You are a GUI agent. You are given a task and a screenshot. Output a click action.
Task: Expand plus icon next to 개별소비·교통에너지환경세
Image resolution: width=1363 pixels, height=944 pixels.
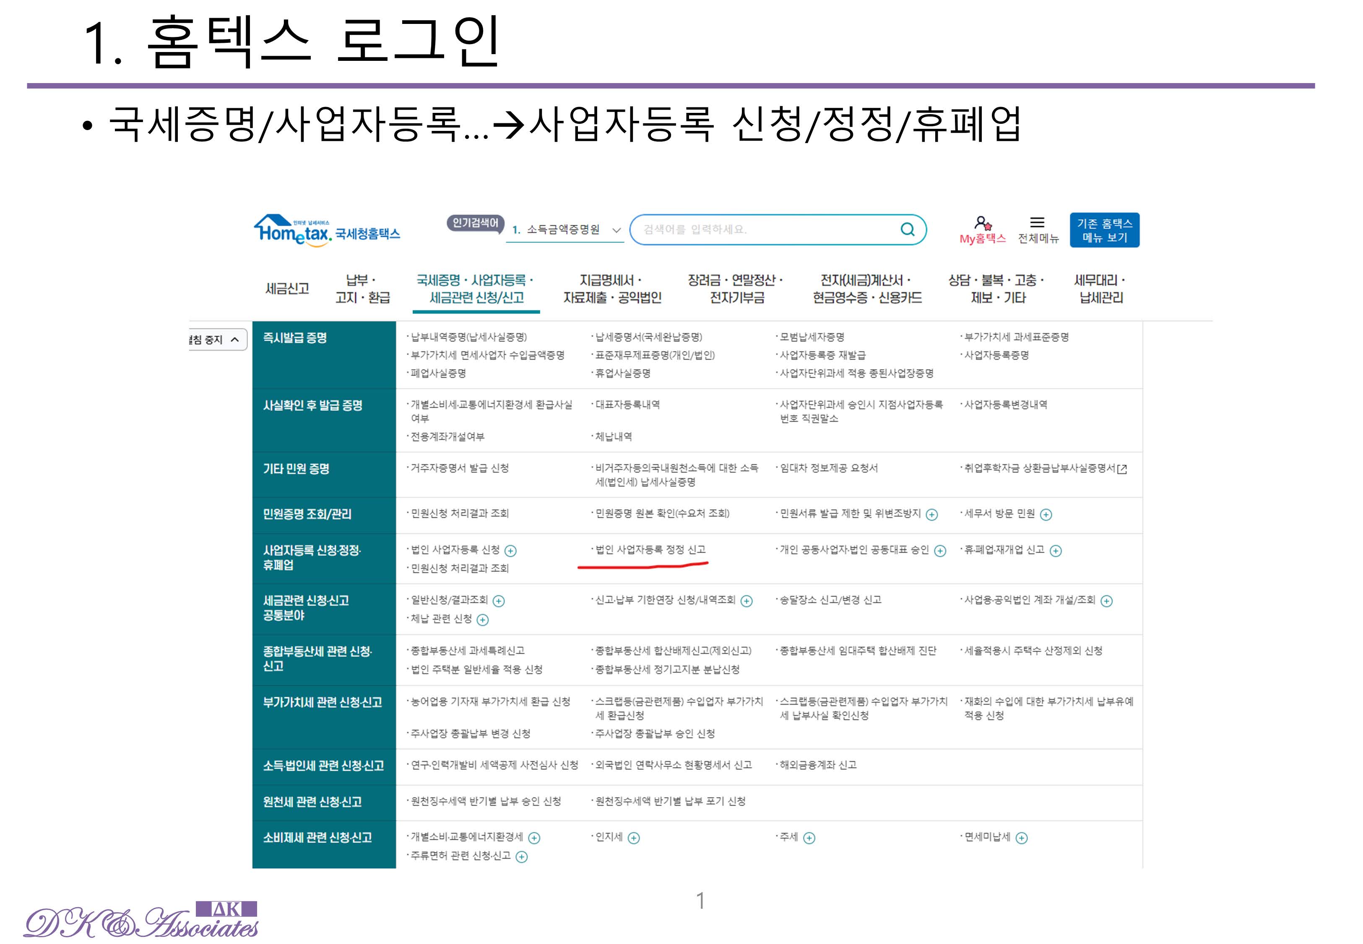point(534,838)
